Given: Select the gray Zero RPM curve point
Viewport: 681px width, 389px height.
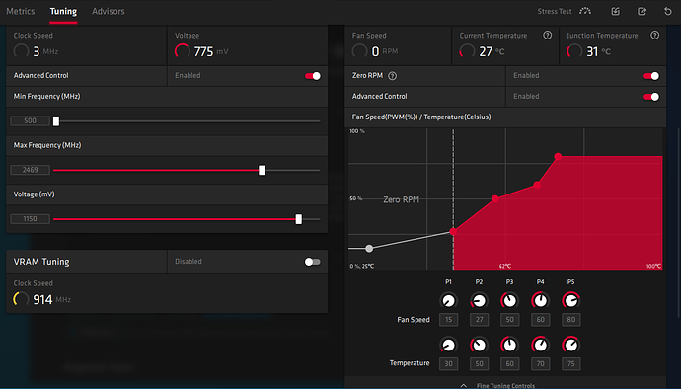Looking at the screenshot, I should [369, 249].
